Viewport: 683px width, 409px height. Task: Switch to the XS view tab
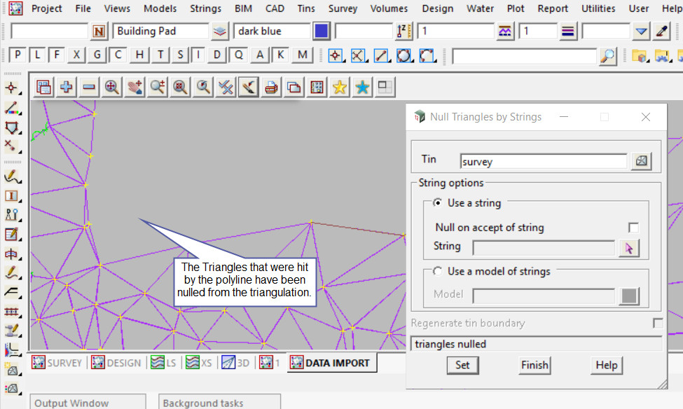[x=199, y=363]
